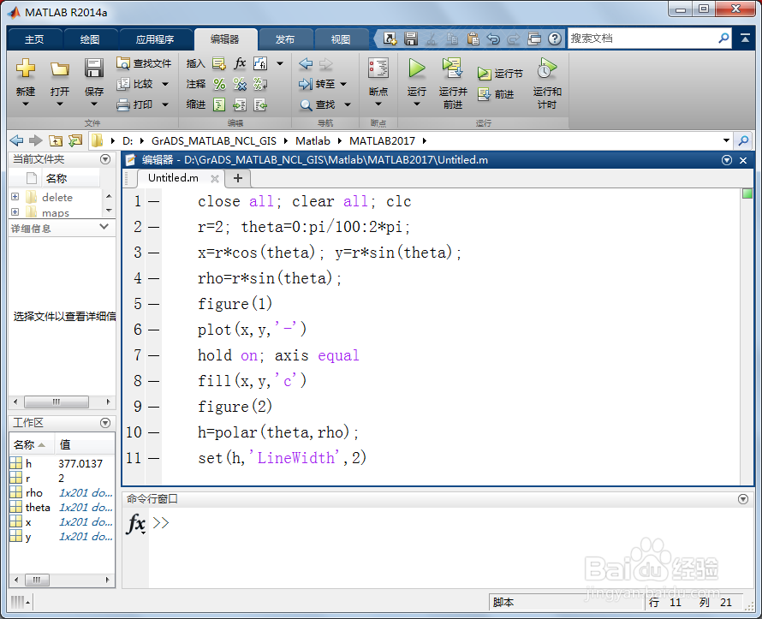
Task: Navigate back in the folder address bar
Action: pyautogui.click(x=16, y=141)
